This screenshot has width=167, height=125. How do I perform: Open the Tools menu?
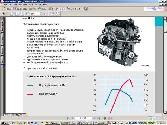pyautogui.click(x=31, y=5)
